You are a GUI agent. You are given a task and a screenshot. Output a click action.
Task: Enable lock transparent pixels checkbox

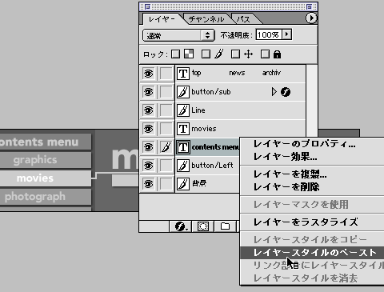click(x=175, y=54)
